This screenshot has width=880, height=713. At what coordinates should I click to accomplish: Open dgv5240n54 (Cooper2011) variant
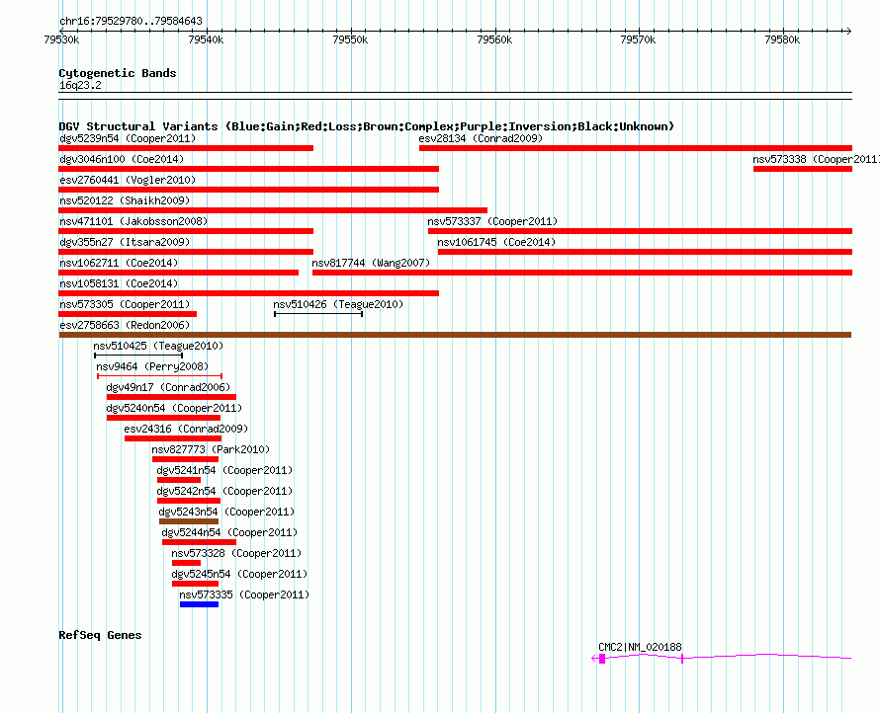[174, 408]
